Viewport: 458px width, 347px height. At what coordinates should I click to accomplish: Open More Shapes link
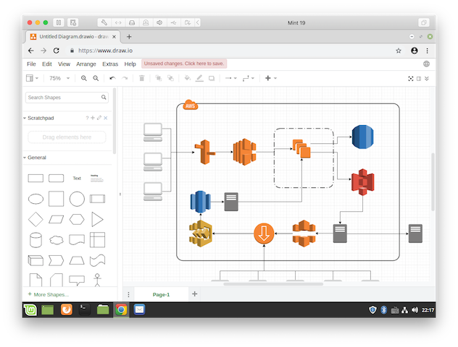click(49, 294)
